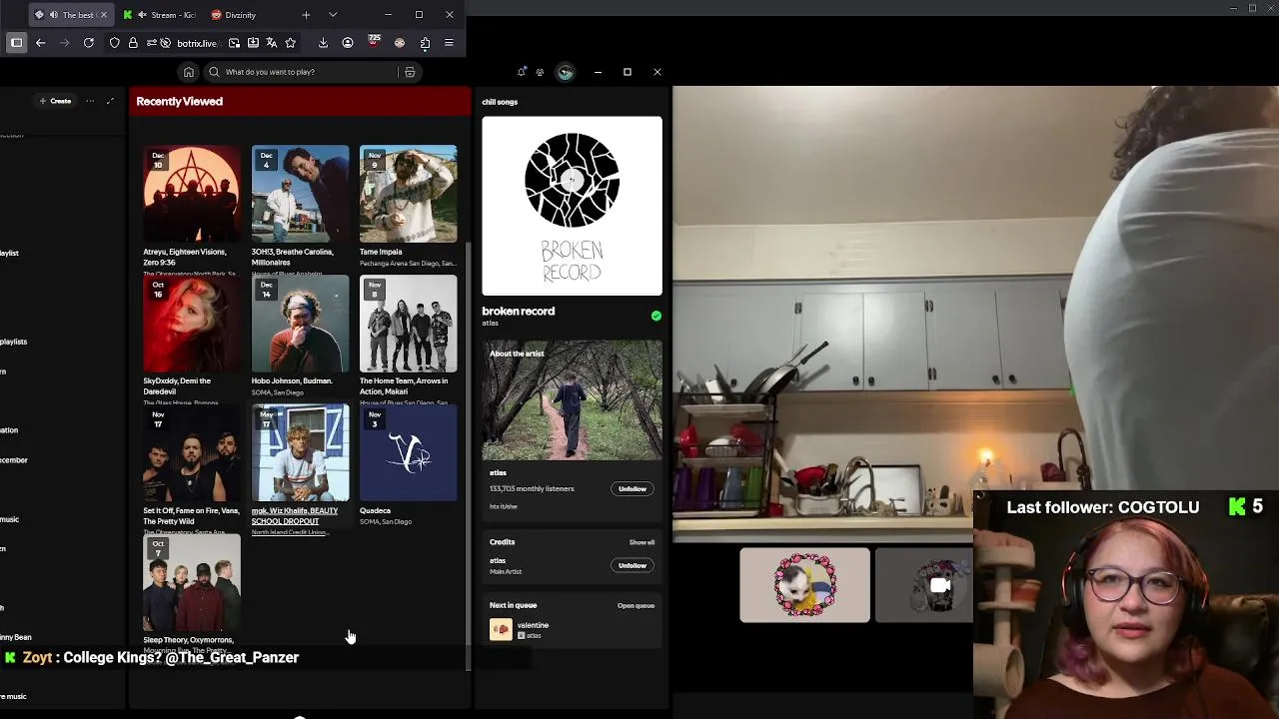Open the Firefox sidebar toggle icon
The height and width of the screenshot is (719, 1279).
[x=16, y=43]
